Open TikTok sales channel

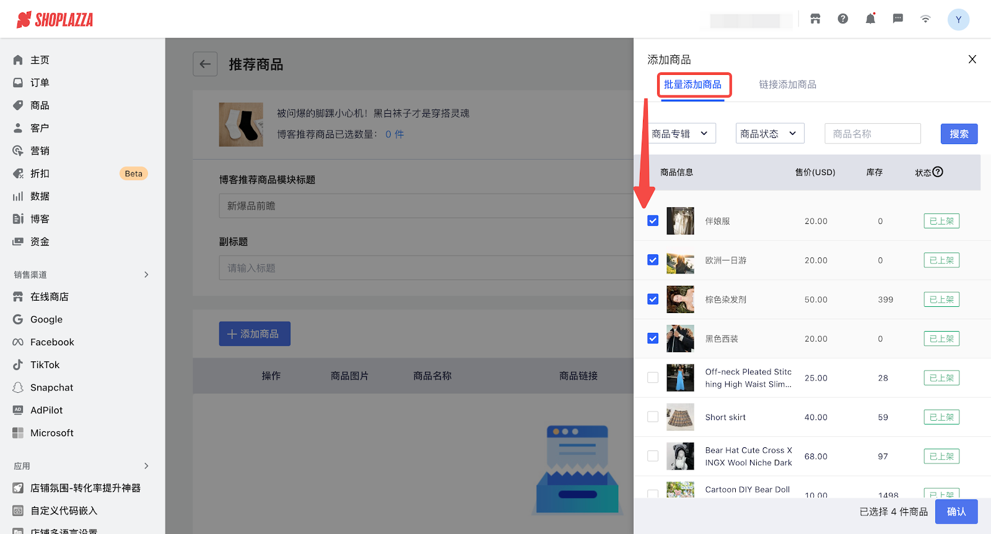[45, 365]
